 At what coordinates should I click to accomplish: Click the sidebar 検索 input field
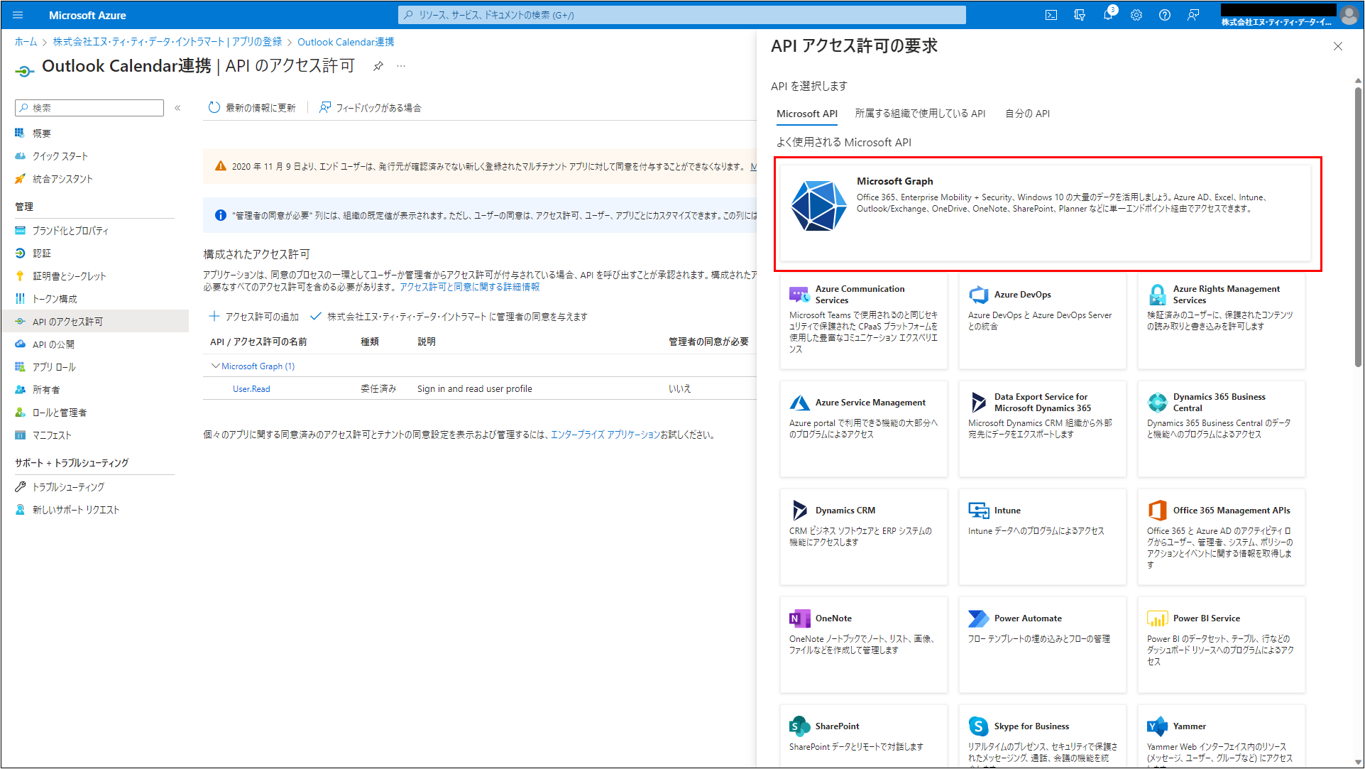89,108
